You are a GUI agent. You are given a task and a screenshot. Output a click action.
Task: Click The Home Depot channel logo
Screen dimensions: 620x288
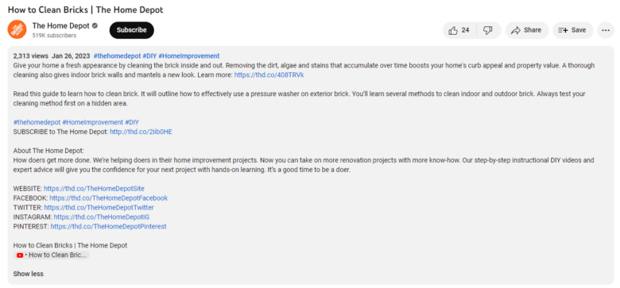(17, 29)
